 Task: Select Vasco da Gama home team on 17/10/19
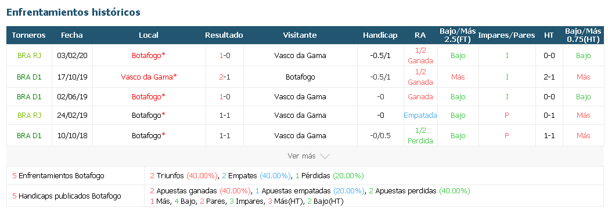click(149, 77)
